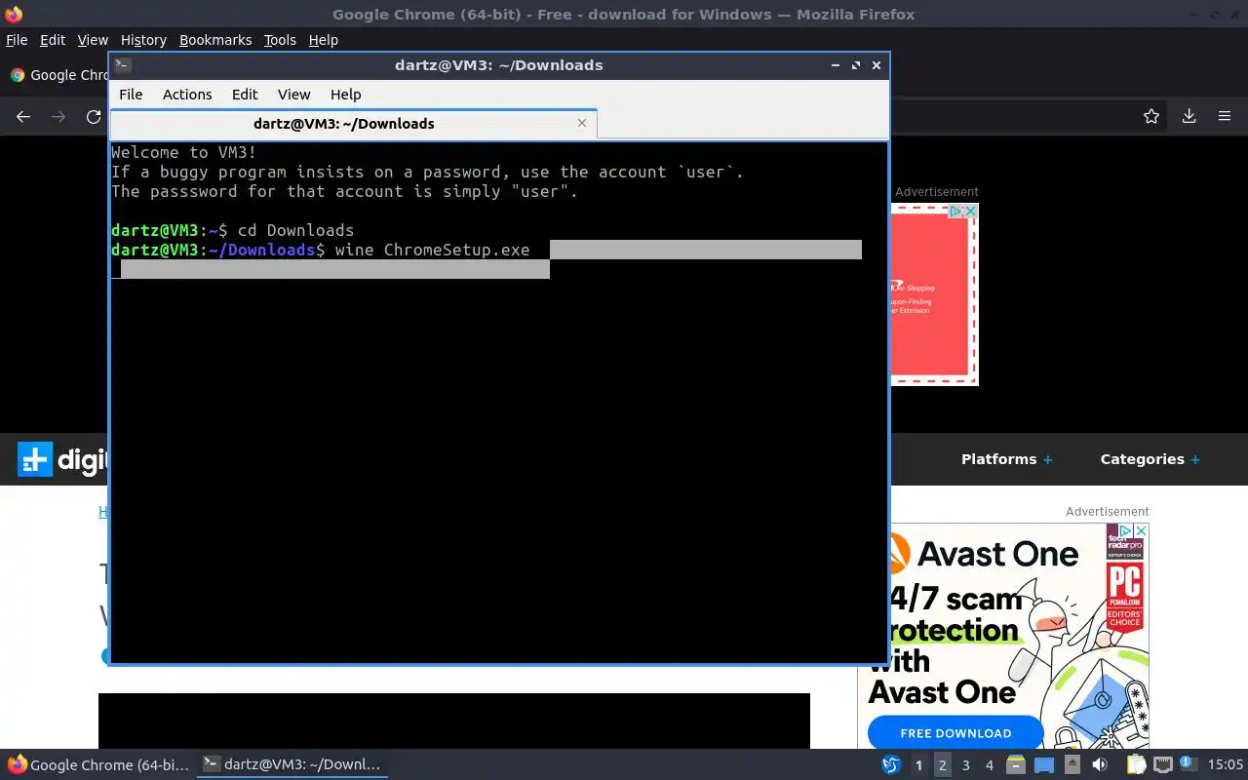
Task: Switch to workspace 3
Action: 965,765
